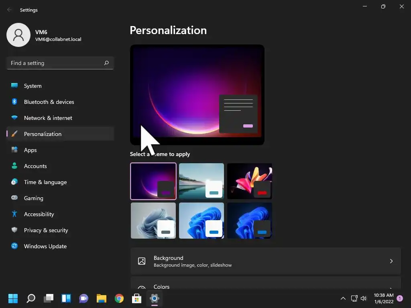Open Gaming settings
This screenshot has width=411, height=308.
pos(60,198)
